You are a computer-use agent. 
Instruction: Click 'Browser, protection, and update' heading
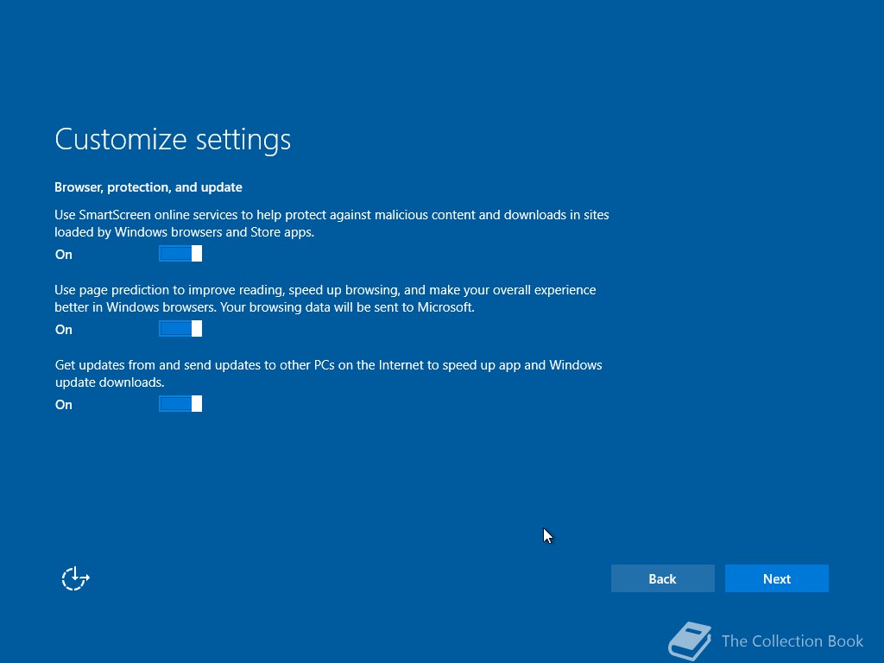[x=148, y=187]
